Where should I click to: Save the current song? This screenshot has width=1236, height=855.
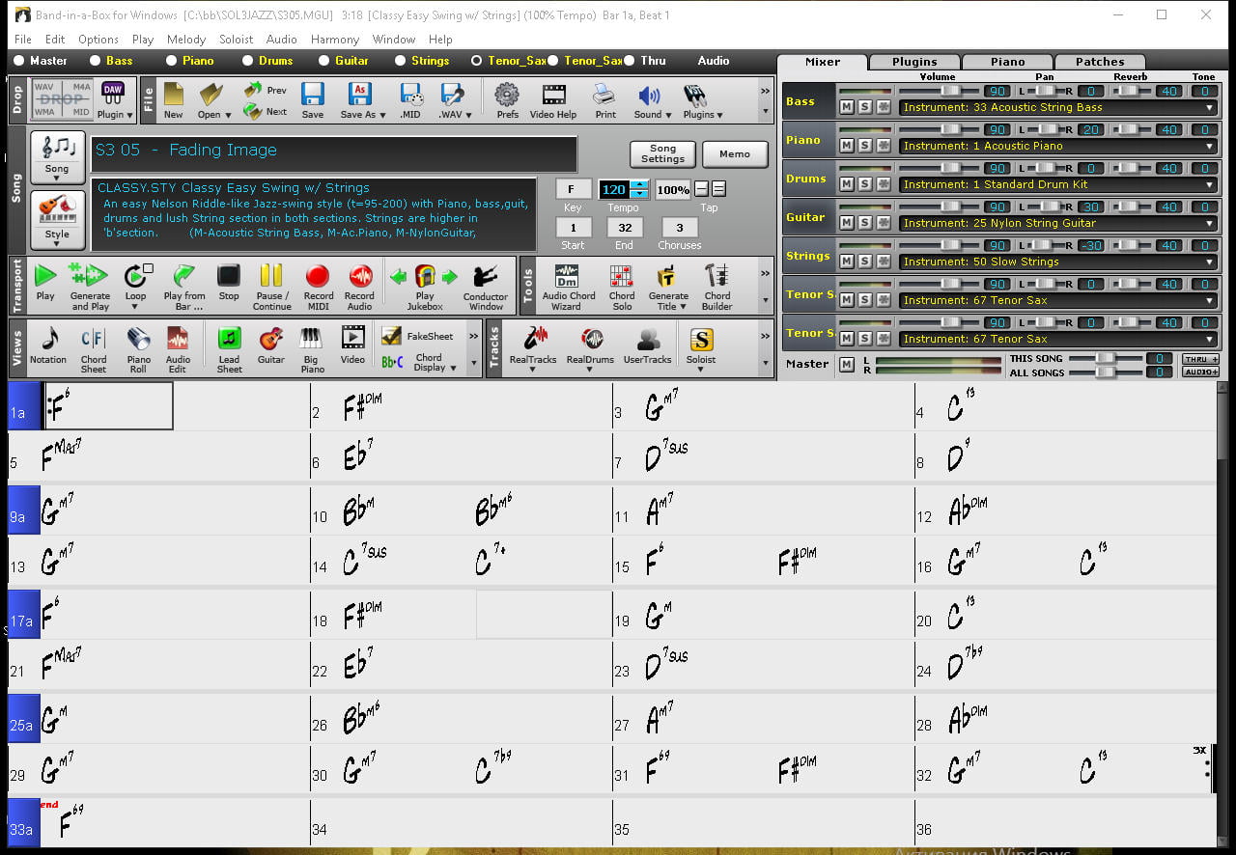coord(312,100)
